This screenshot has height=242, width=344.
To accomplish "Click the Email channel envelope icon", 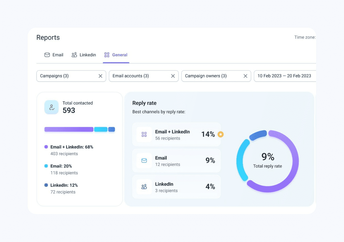I will 144,161.
